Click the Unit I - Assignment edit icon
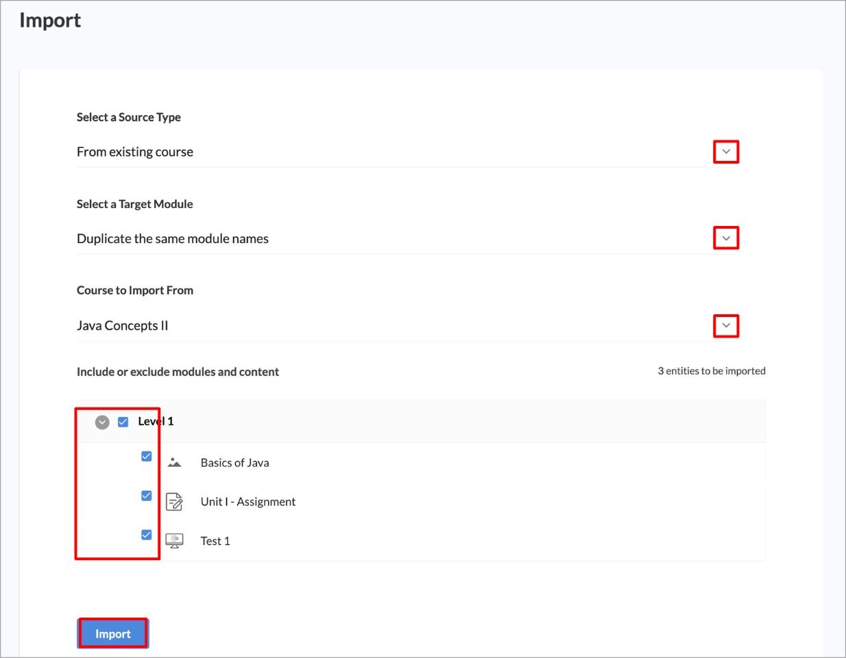The height and width of the screenshot is (658, 846). coord(175,502)
